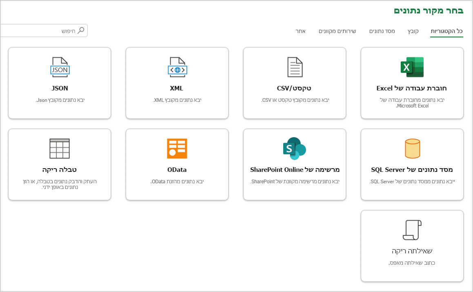Viewport: 473px width, 292px height.
Task: Choose the טקסט/CSV card title
Action: [x=294, y=88]
